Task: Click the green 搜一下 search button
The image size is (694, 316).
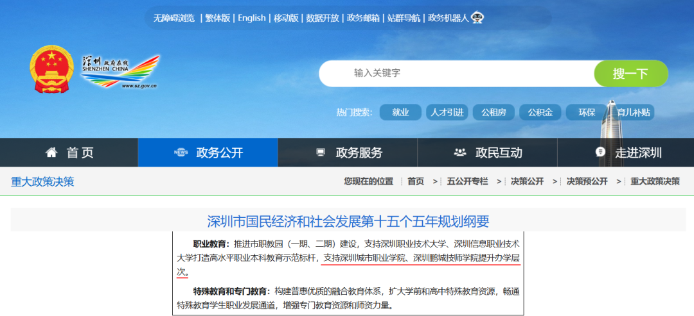Action: pyautogui.click(x=631, y=73)
